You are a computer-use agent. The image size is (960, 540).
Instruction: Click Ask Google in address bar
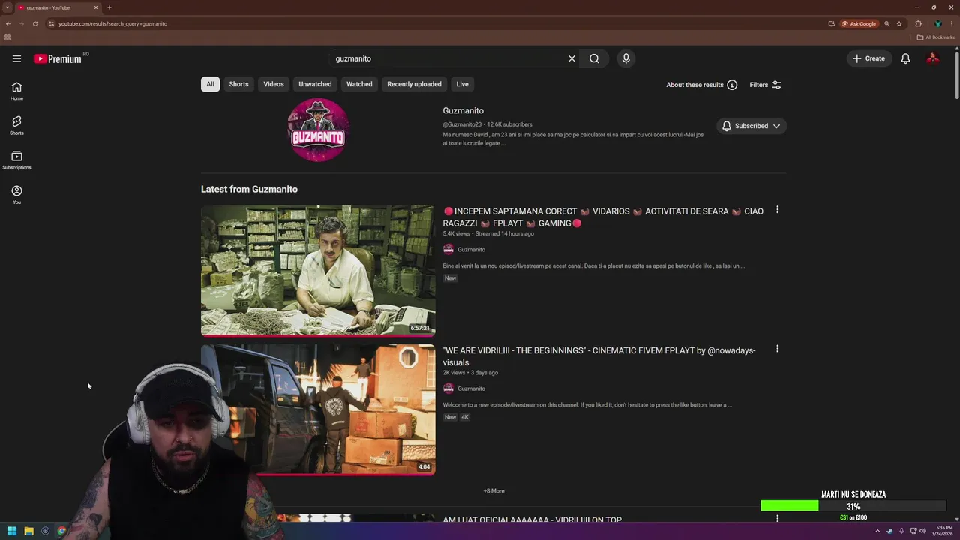coord(859,23)
